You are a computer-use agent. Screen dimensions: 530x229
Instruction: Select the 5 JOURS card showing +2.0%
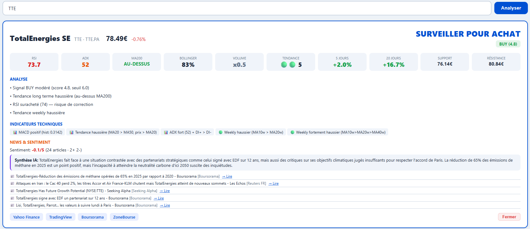point(342,62)
